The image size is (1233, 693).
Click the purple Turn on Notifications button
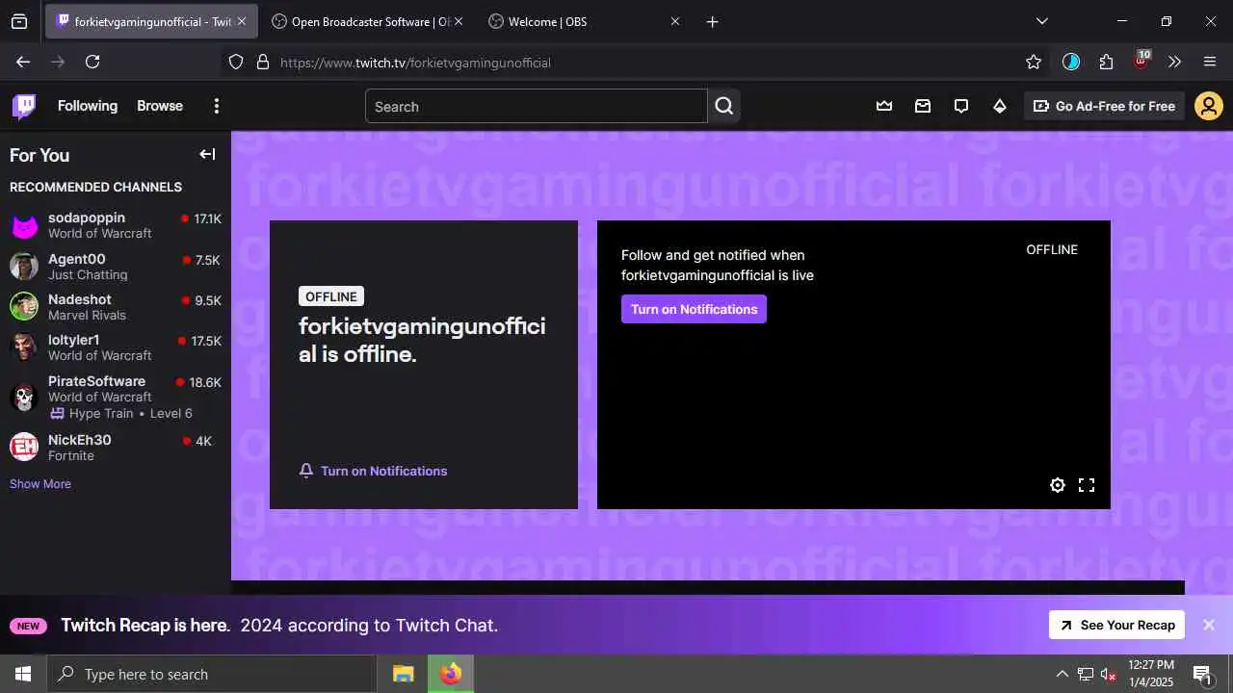click(x=694, y=309)
